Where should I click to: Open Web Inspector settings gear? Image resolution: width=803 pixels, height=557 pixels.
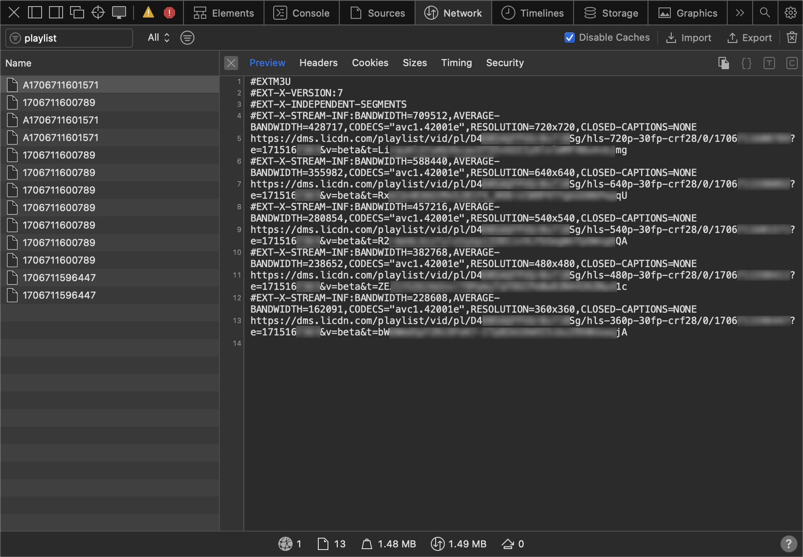790,13
